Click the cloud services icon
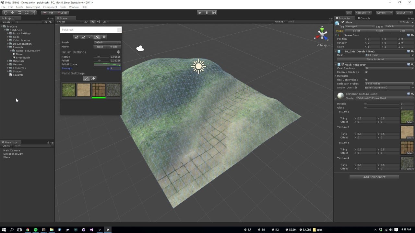 pos(349,13)
